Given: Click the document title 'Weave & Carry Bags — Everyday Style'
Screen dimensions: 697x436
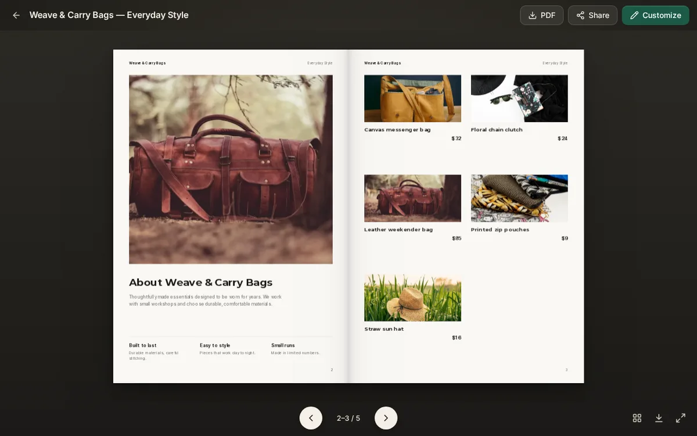Looking at the screenshot, I should [109, 15].
